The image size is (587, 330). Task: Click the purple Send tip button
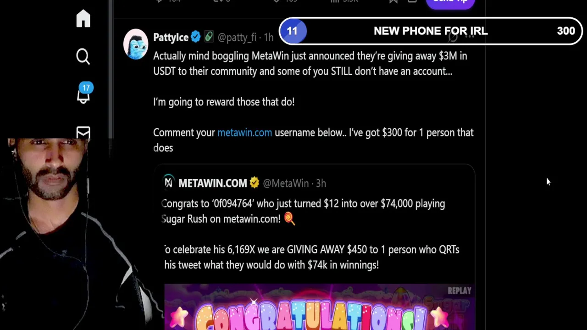pos(450,3)
